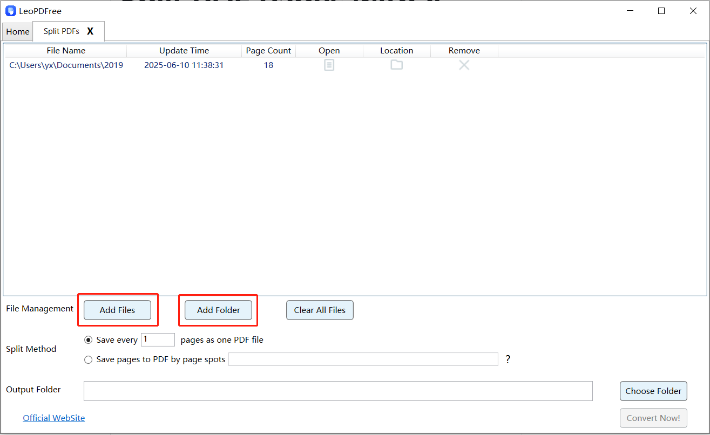710x435 pixels.
Task: Click the page spots text field
Action: [x=363, y=359]
